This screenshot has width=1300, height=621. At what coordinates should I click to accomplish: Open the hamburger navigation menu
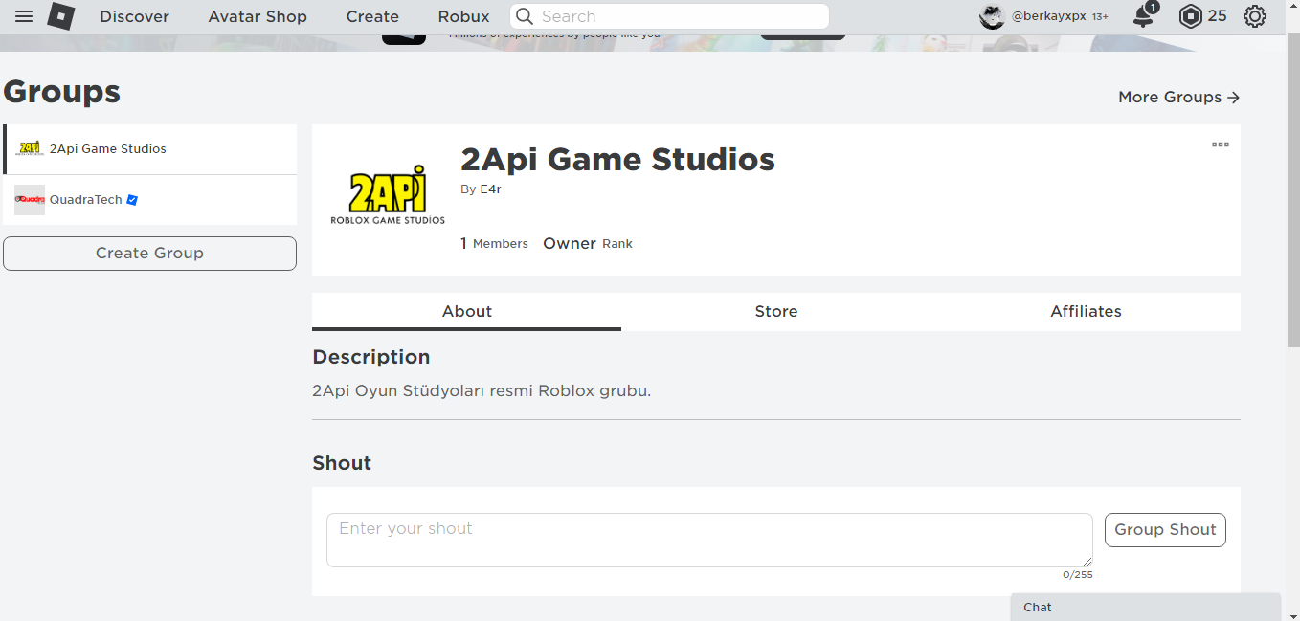(x=24, y=16)
